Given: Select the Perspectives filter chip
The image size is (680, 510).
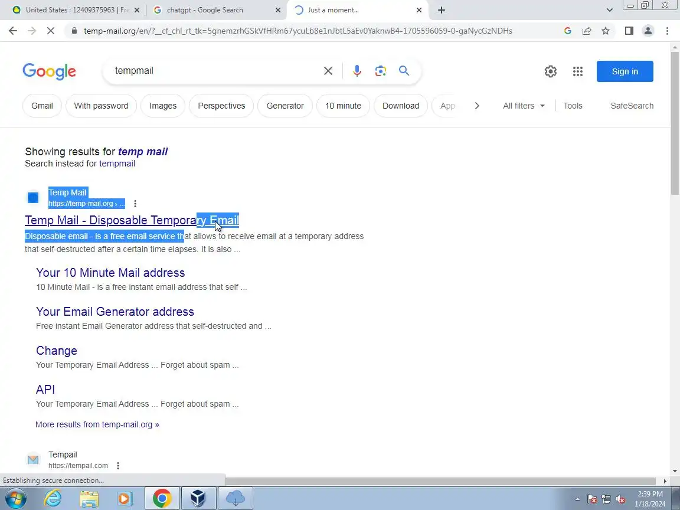Looking at the screenshot, I should point(221,106).
